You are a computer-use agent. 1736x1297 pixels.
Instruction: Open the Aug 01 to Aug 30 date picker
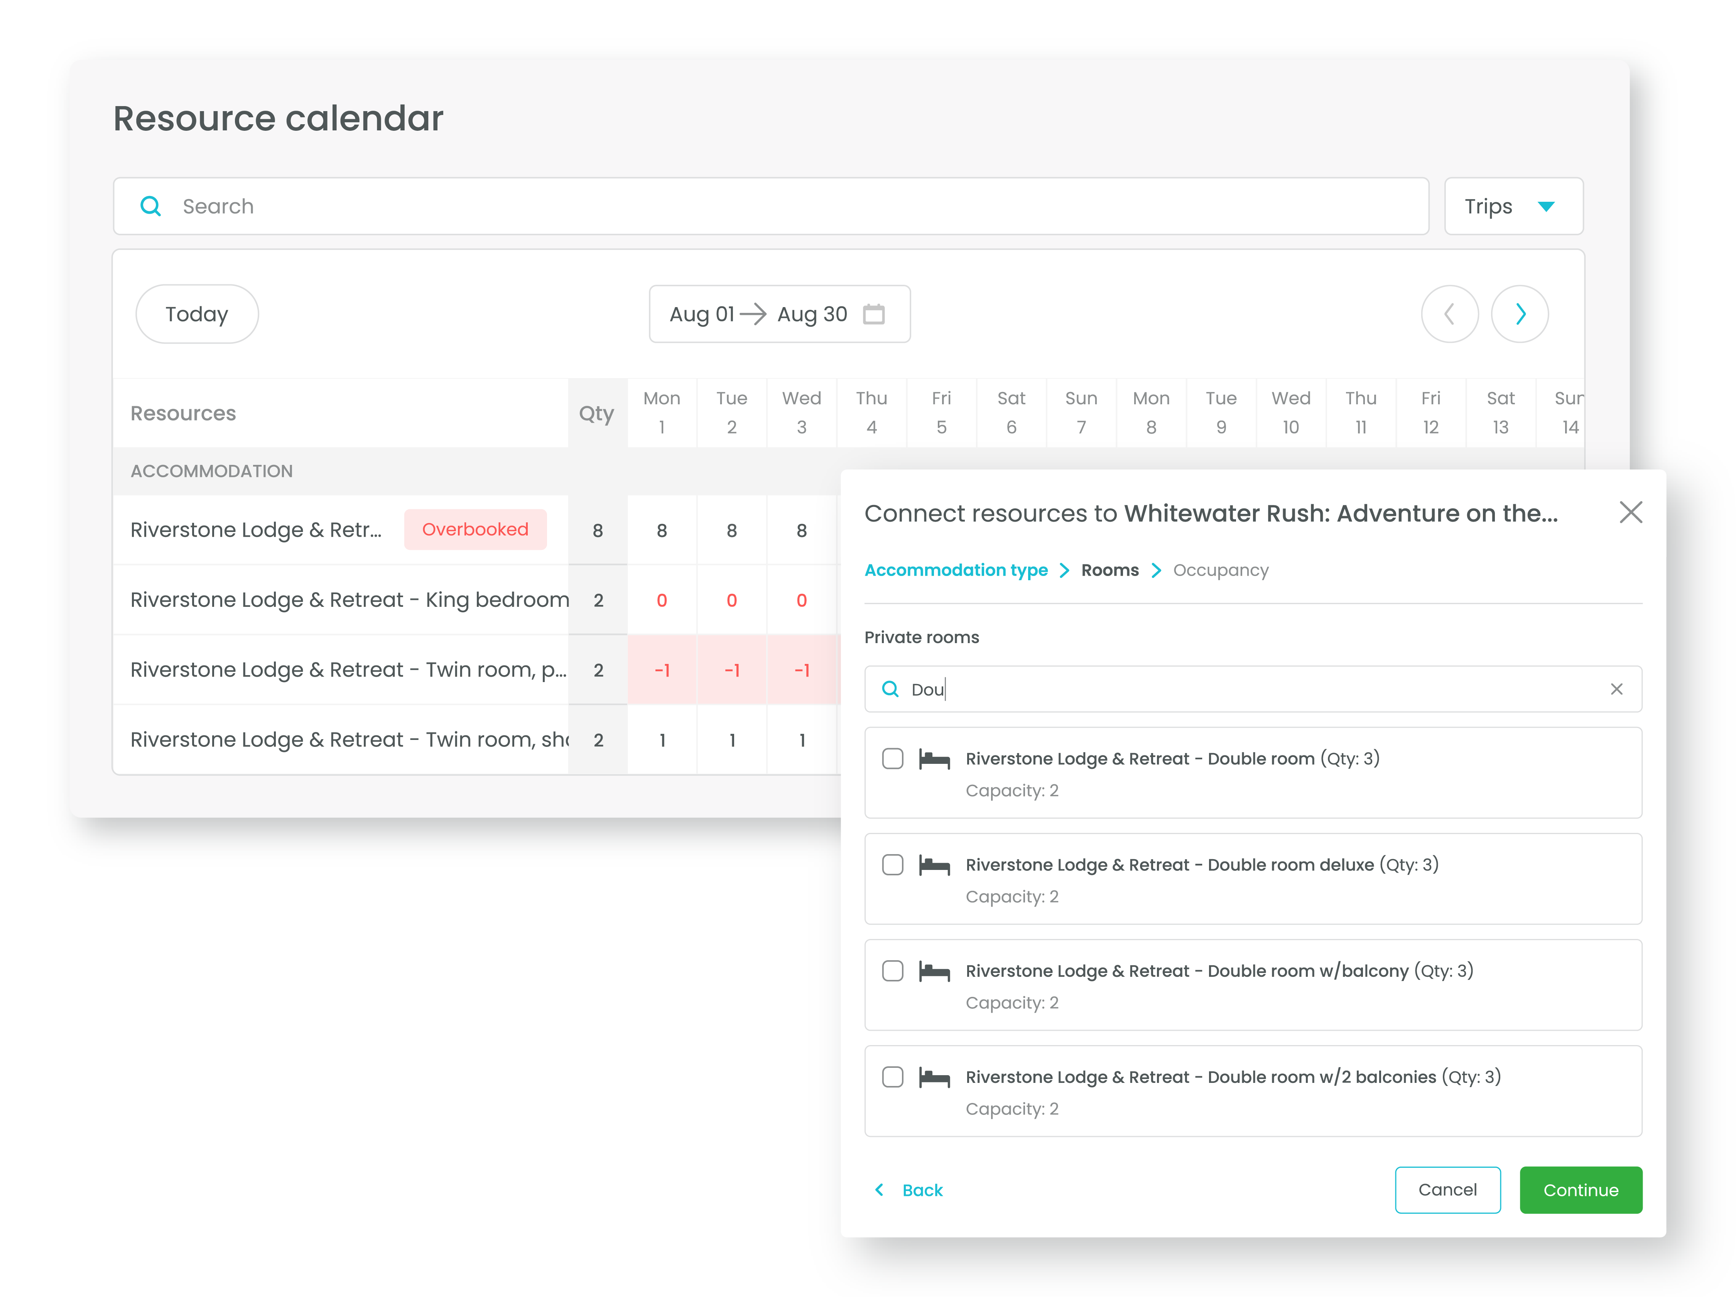click(779, 314)
